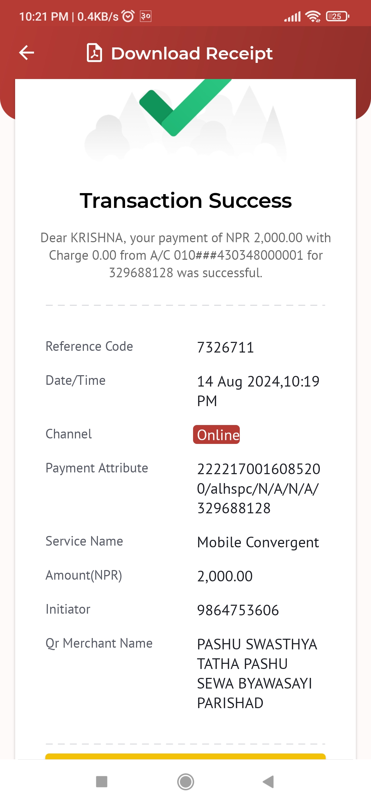Tap the Download Receipt label

pos(192,53)
